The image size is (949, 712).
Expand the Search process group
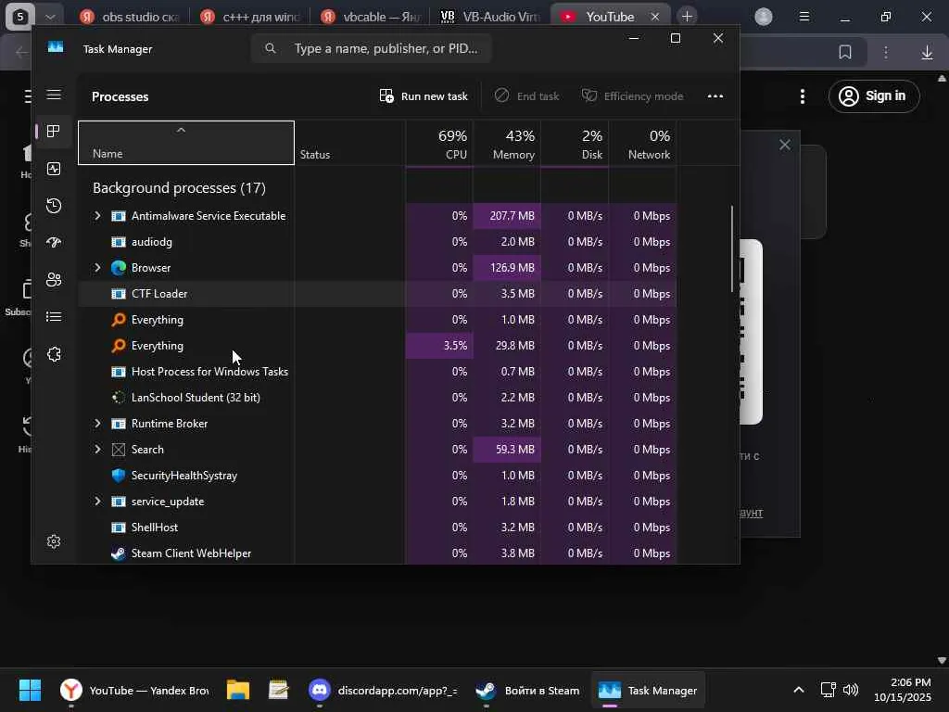(97, 450)
